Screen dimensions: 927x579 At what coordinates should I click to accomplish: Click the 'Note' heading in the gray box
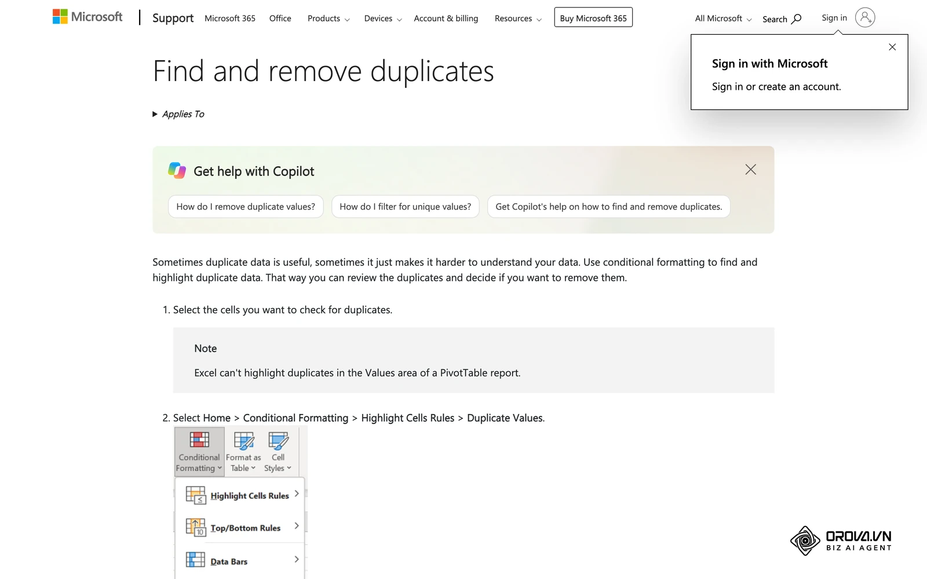click(x=206, y=349)
